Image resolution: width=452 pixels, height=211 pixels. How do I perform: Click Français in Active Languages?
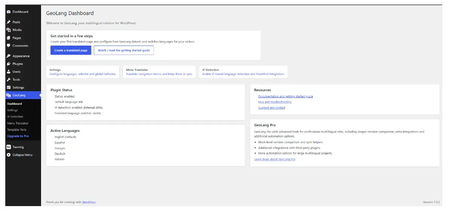click(60, 148)
